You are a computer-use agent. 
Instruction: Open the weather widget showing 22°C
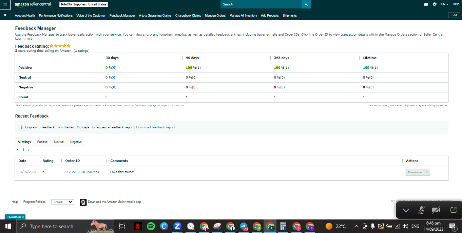pyautogui.click(x=336, y=226)
